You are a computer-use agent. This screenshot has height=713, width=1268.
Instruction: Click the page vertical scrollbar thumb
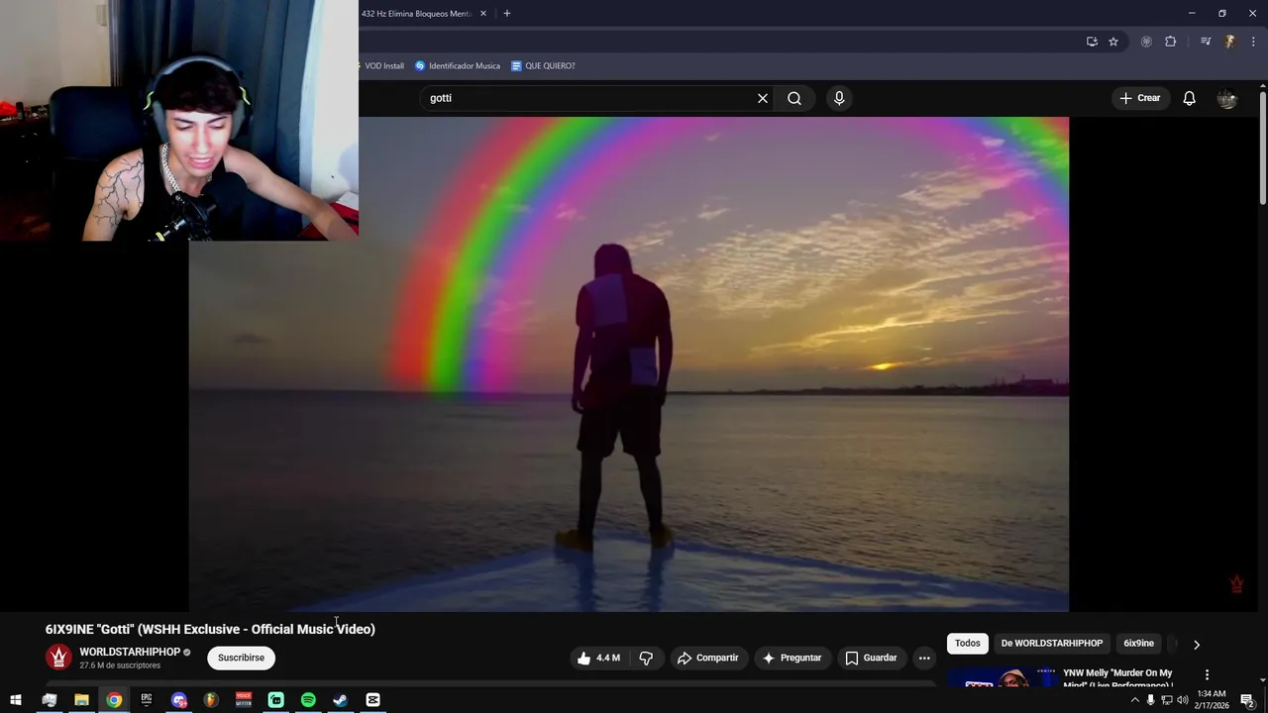tap(1263, 149)
